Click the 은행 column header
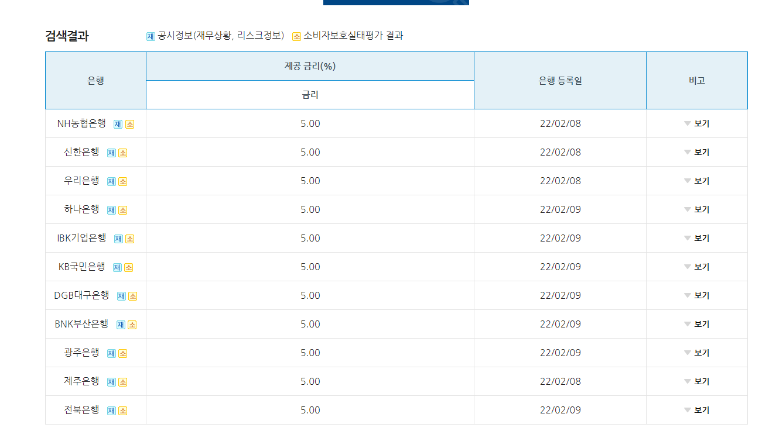The image size is (769, 438). click(95, 81)
